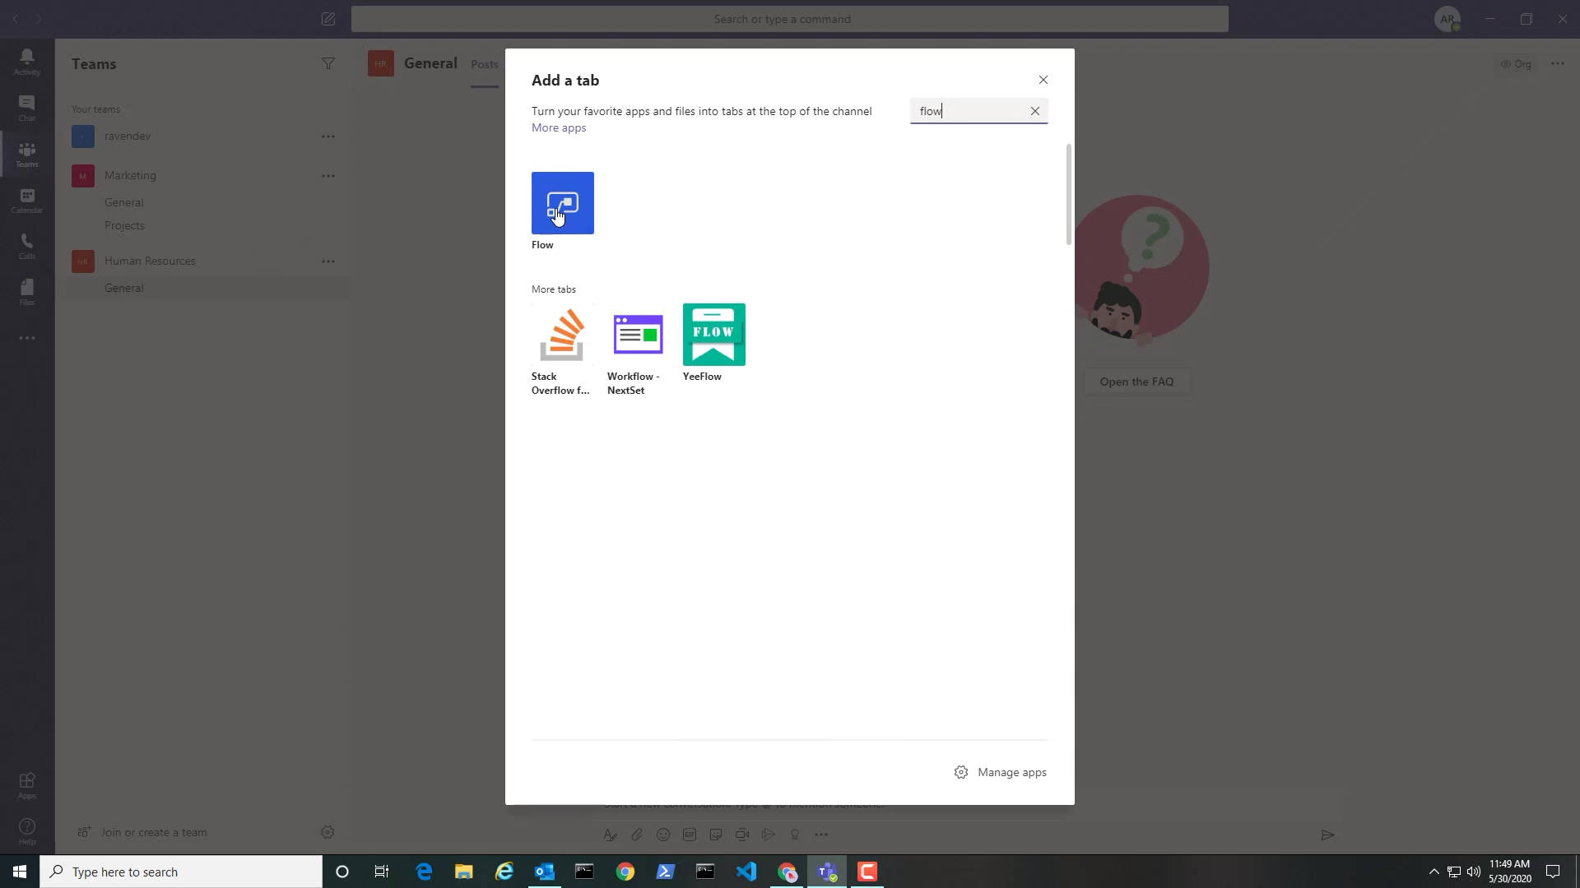The image size is (1580, 888).
Task: Collapse the Human Resources team
Action: [x=150, y=261]
